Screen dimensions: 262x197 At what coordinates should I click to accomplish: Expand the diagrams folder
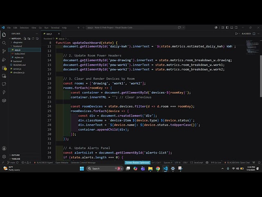click(18, 42)
